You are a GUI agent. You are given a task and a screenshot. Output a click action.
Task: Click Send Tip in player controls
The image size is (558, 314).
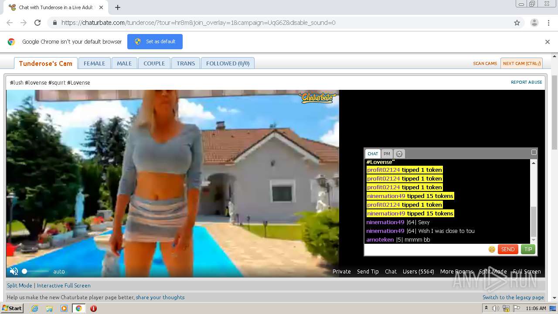tap(368, 271)
